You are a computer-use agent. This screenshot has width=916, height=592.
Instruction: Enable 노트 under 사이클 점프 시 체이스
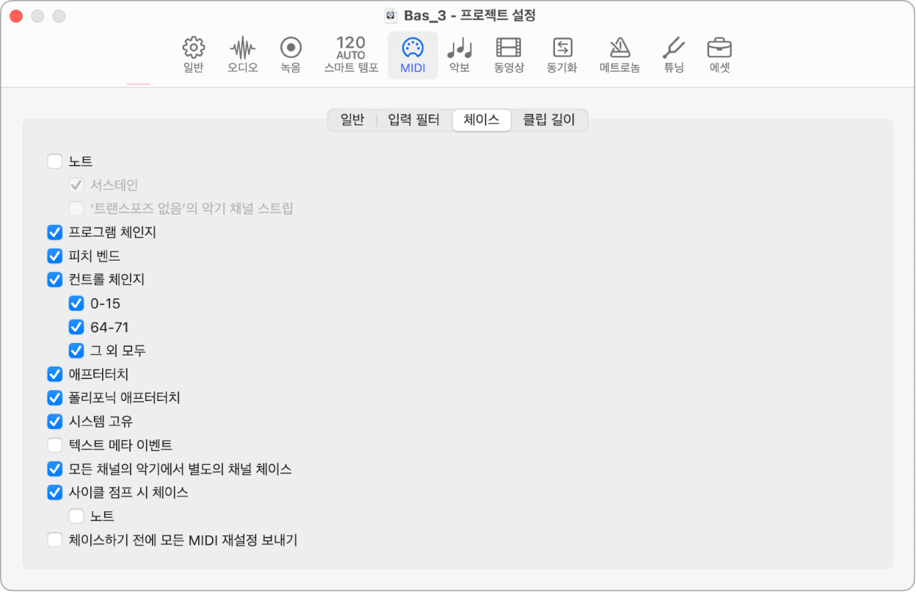(x=76, y=516)
